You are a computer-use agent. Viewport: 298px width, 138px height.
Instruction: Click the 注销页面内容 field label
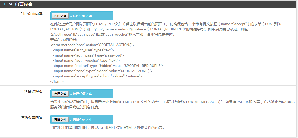[x=31, y=117]
